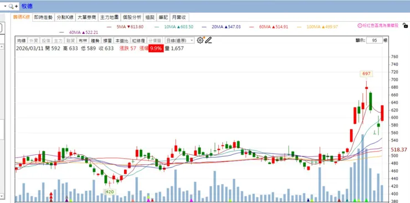Click the tall green candlestick below the 697 label
This screenshot has height=203, width=410.
pyautogui.click(x=371, y=101)
